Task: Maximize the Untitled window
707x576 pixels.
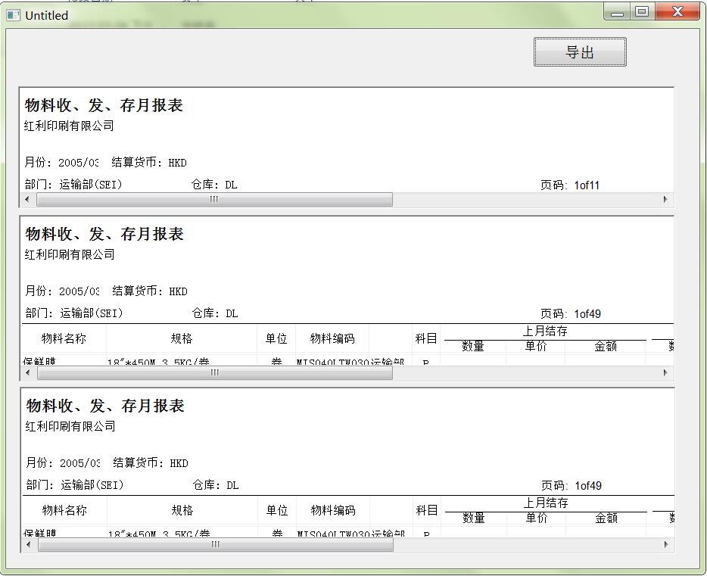Action: pos(642,11)
